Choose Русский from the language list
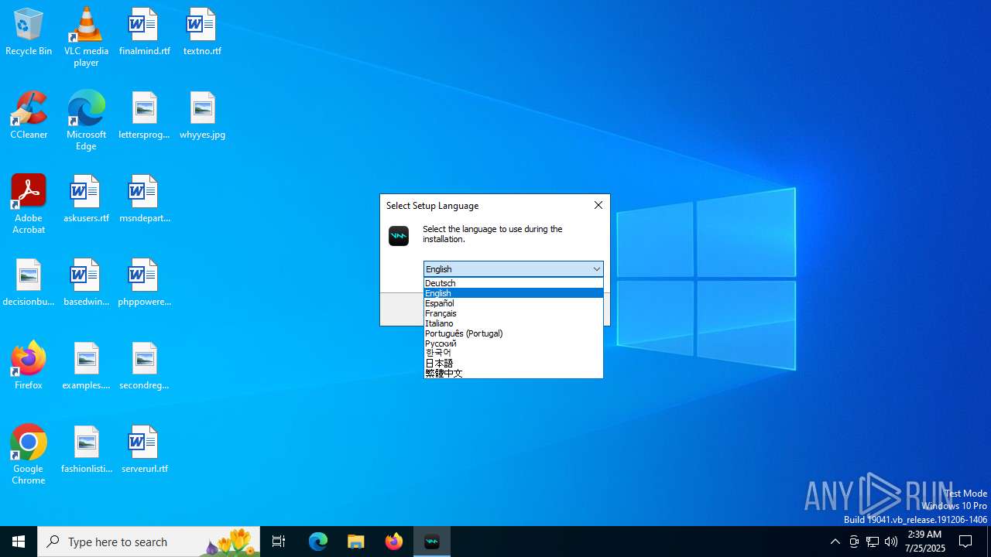Image resolution: width=991 pixels, height=557 pixels. 513,343
